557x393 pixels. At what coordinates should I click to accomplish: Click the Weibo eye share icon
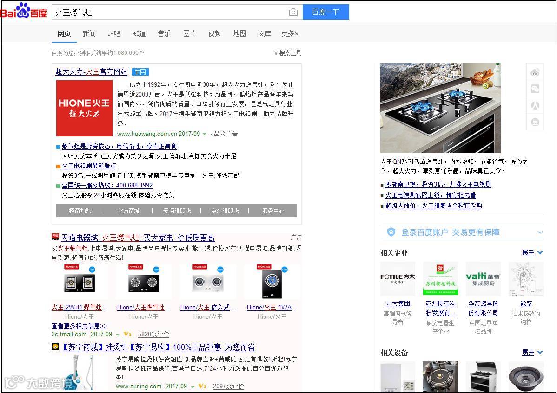click(535, 72)
